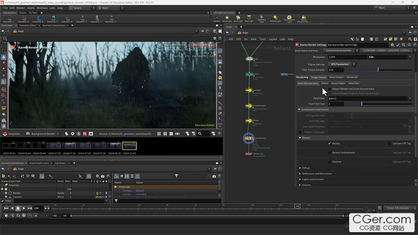Viewport: 418px width, 235px height.
Task: Select the highlighted 11:45 render snapshot thumbnail
Action: (129, 146)
